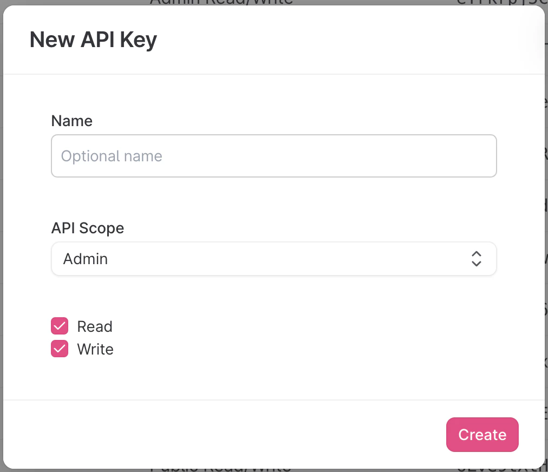
Task: Click the chevron icon on the scope selector
Action: pyautogui.click(x=477, y=259)
